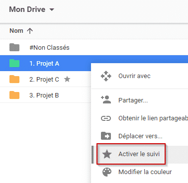Open the Mon Drive dropdown arrow
The image size is (188, 183).
(x=52, y=9)
